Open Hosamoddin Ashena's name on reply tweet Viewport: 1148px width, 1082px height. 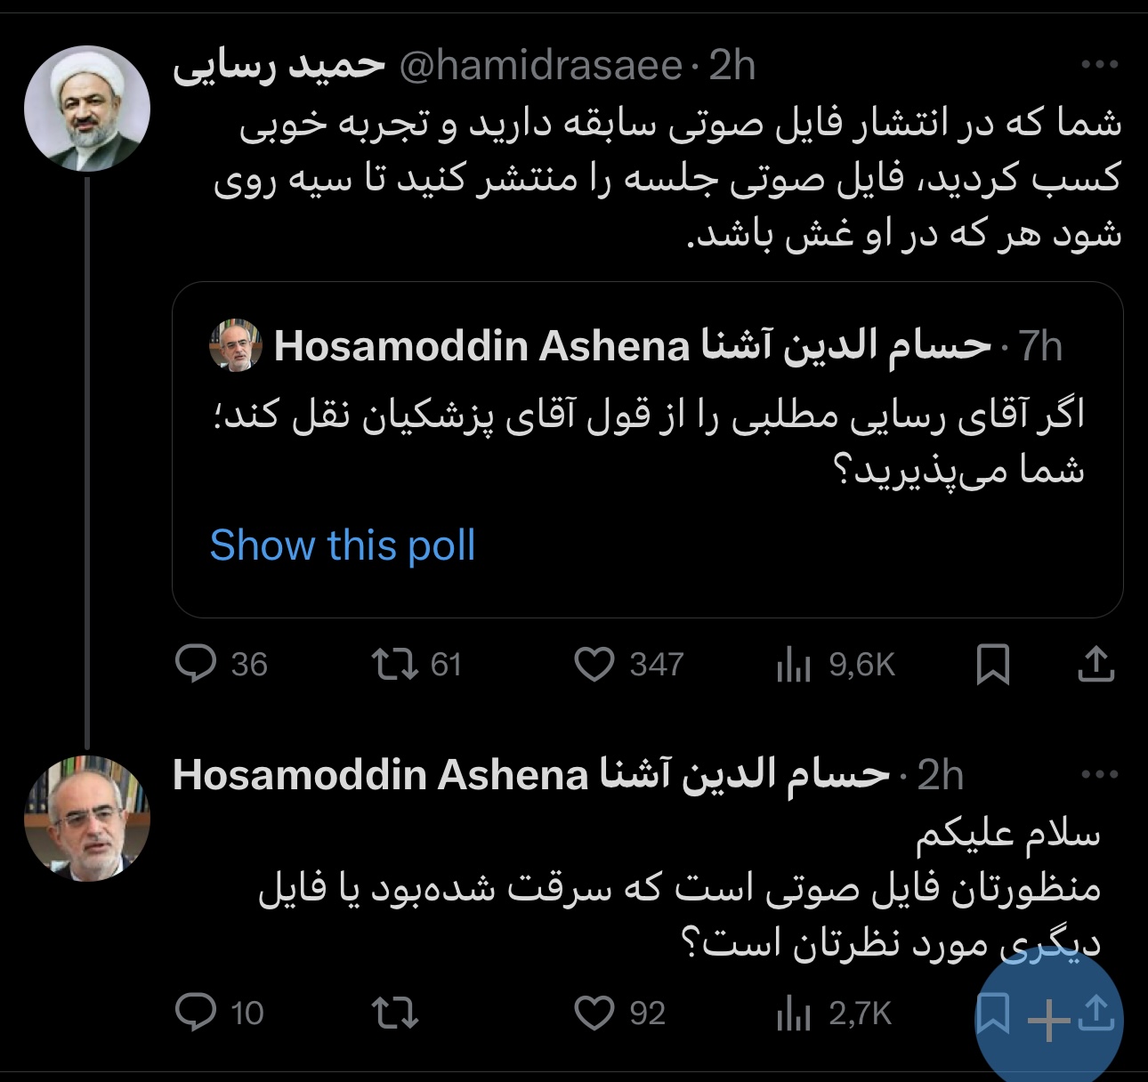pos(530,775)
